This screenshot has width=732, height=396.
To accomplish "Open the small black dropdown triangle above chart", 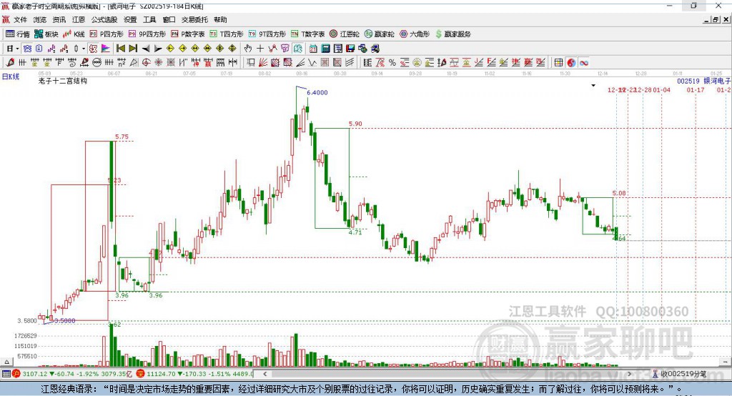I will (x=593, y=86).
